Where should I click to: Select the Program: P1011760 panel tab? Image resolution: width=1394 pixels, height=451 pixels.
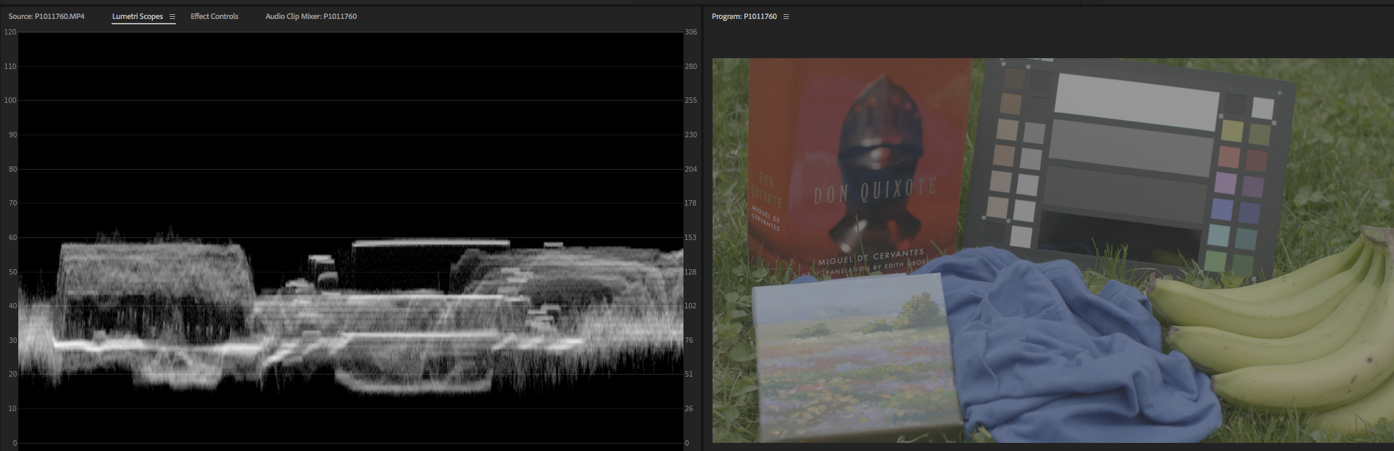tap(744, 16)
